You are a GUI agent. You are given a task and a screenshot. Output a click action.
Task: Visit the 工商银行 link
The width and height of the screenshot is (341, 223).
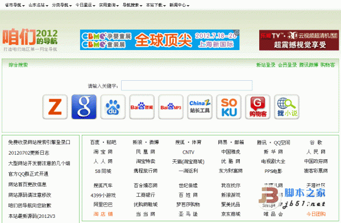(145, 195)
